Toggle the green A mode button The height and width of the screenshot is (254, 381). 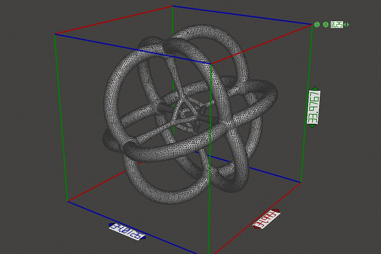pyautogui.click(x=325, y=24)
